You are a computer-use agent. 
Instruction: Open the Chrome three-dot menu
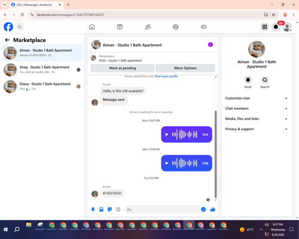point(294,15)
